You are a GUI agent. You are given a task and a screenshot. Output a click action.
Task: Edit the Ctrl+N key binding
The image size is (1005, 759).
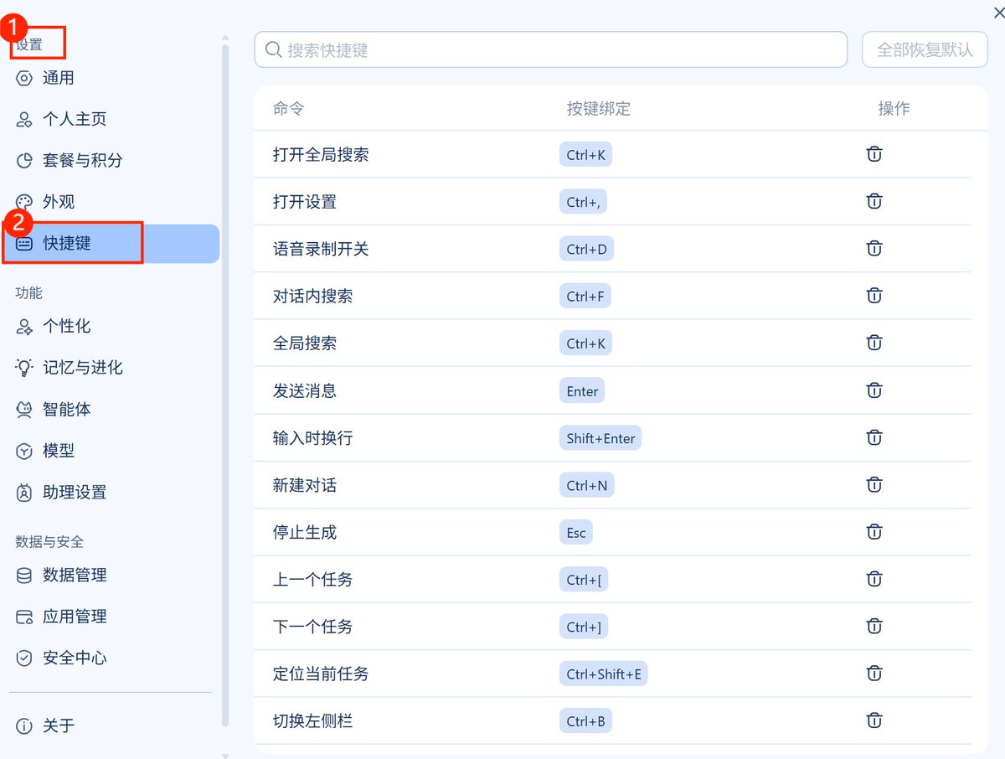[x=587, y=485]
